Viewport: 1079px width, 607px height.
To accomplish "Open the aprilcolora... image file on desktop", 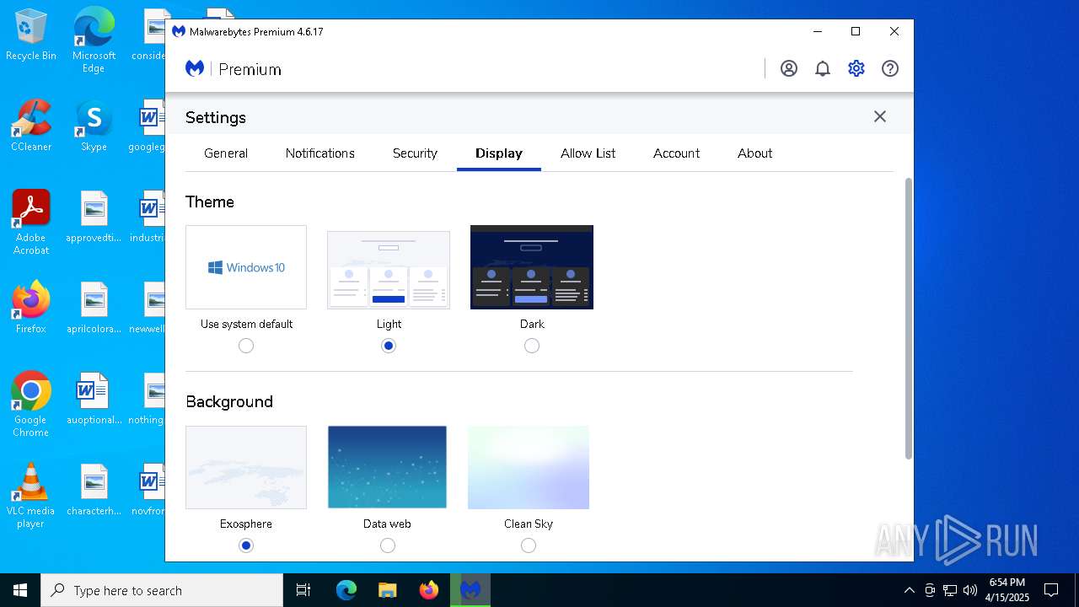I will [x=94, y=309].
